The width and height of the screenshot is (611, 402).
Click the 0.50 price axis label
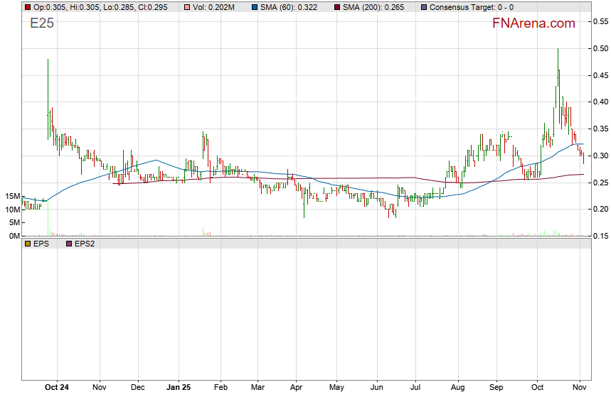pos(600,48)
